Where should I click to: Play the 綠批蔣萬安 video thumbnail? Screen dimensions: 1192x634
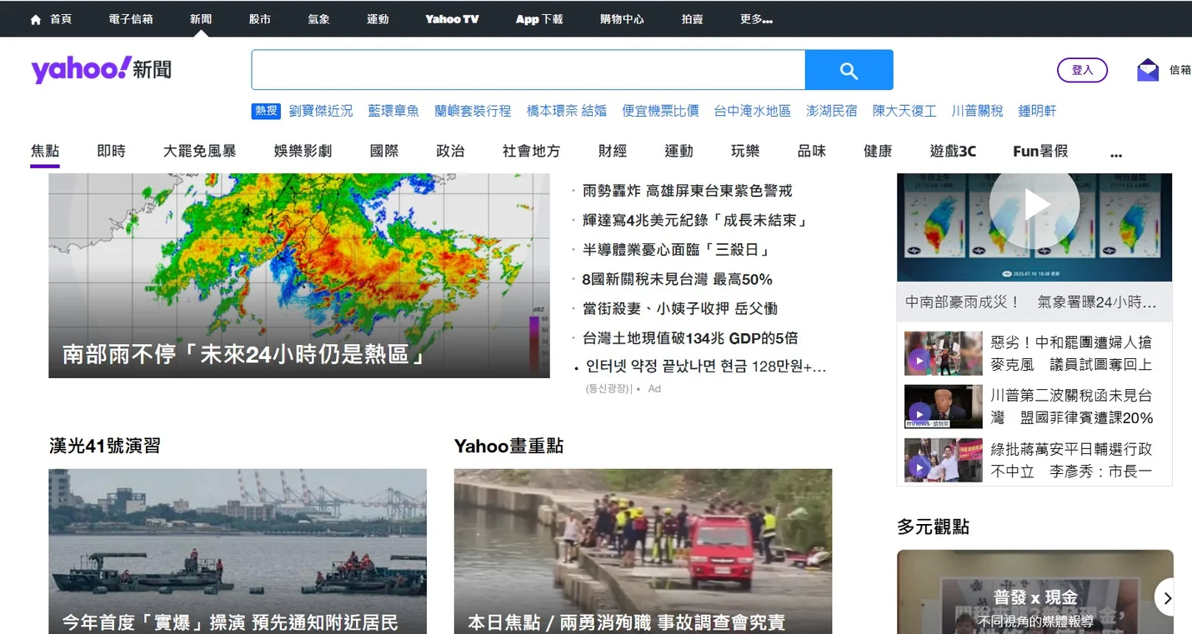[x=919, y=467]
